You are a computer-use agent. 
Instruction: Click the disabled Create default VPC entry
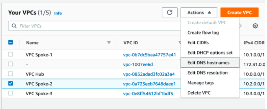pyautogui.click(x=210, y=23)
